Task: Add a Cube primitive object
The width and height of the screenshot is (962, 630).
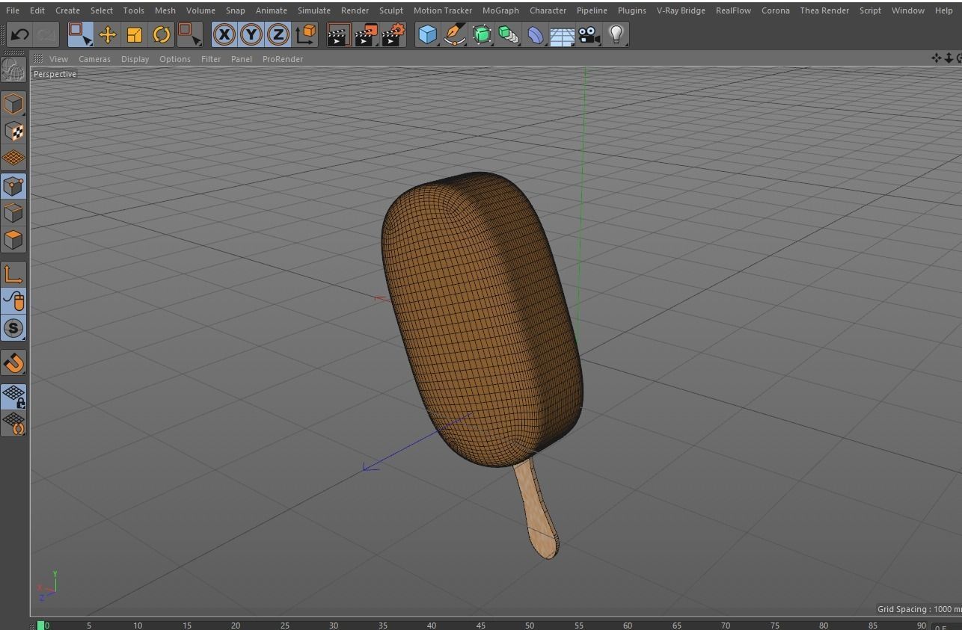Action: click(x=427, y=34)
